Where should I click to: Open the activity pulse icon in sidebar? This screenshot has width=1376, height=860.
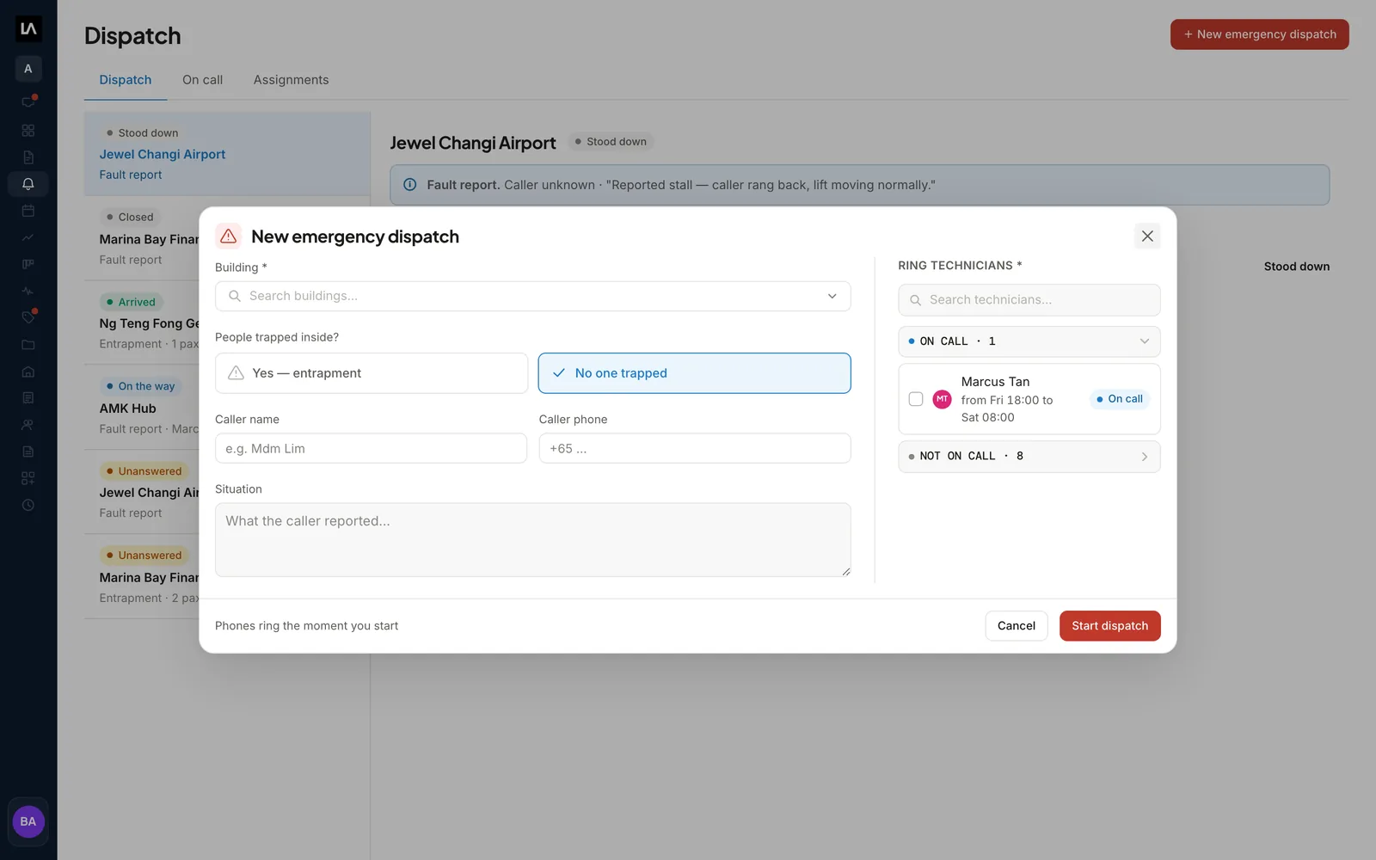[28, 291]
